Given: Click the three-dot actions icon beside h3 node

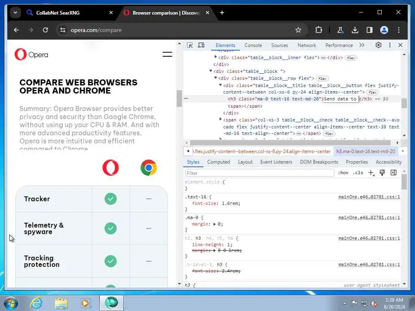Looking at the screenshot, I should [186, 98].
